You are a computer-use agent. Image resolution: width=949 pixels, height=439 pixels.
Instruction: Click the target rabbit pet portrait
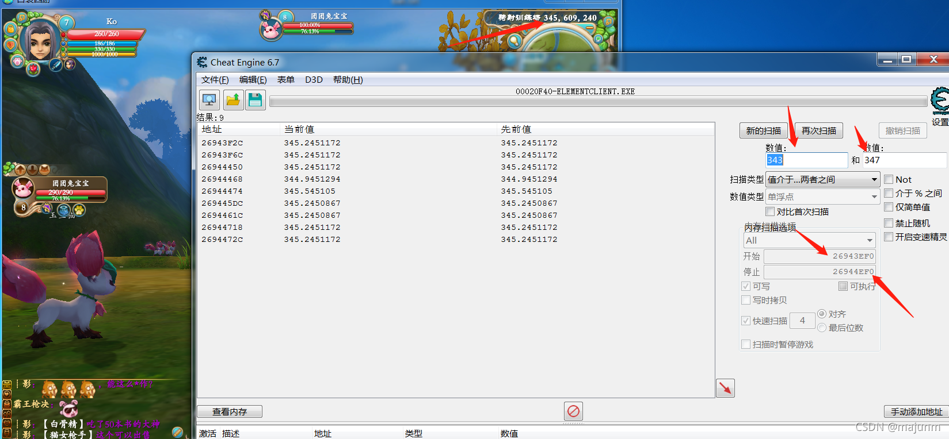tap(270, 30)
